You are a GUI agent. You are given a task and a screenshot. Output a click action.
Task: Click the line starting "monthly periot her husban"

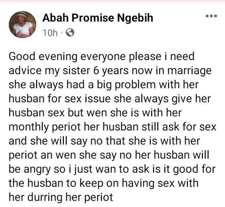tap(112, 127)
